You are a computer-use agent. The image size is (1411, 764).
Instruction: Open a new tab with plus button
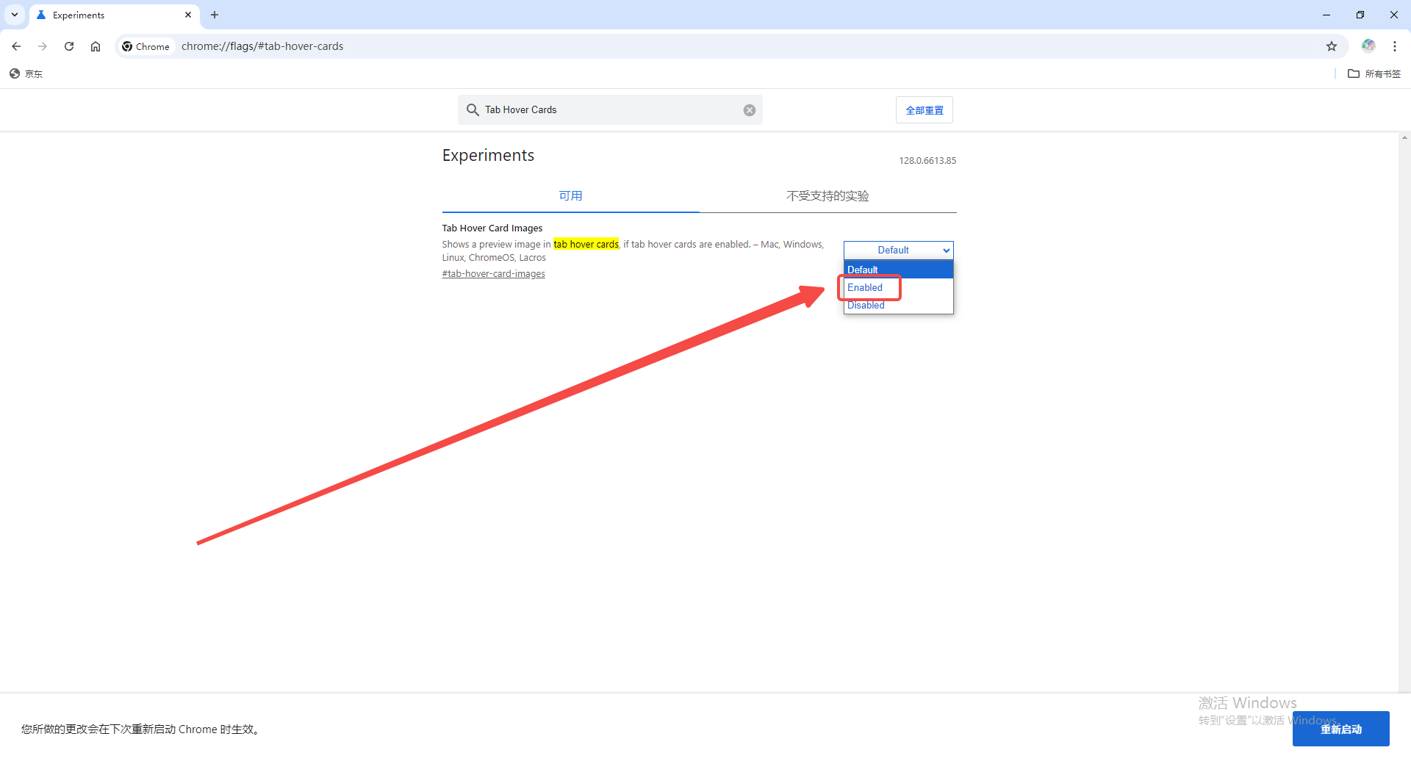click(x=215, y=15)
